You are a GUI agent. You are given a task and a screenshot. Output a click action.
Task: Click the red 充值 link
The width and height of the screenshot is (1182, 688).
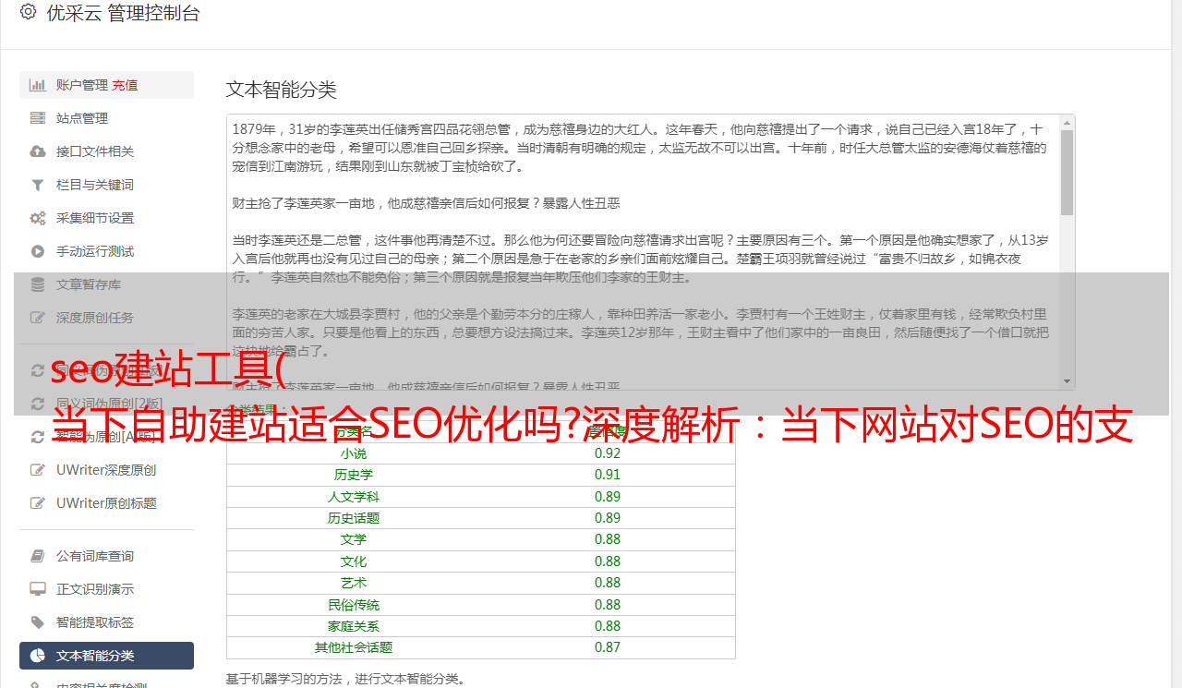tap(125, 85)
